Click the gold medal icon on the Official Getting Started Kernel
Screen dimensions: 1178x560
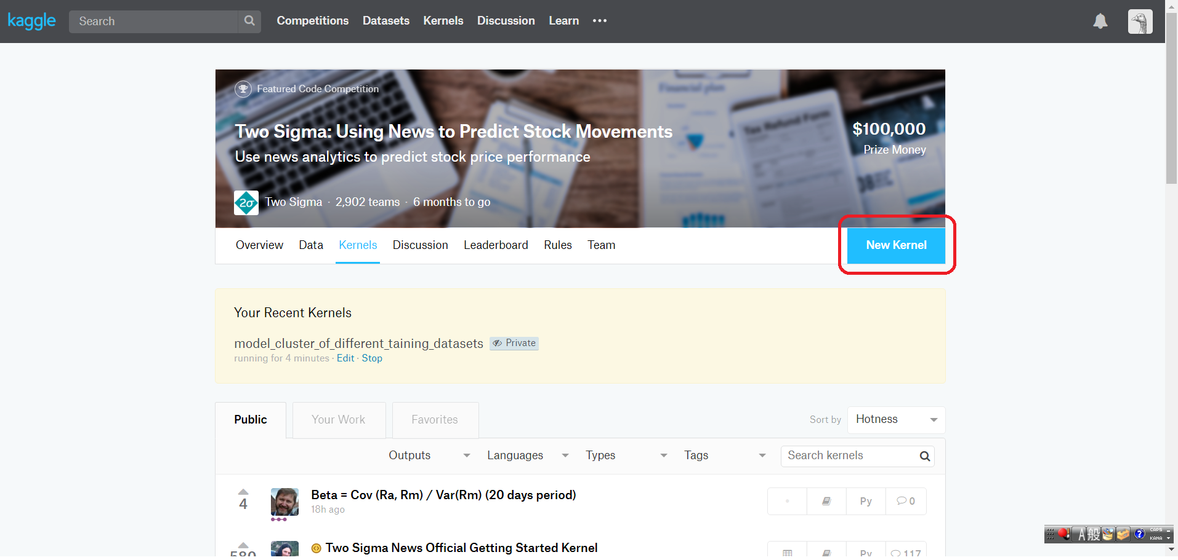click(317, 548)
